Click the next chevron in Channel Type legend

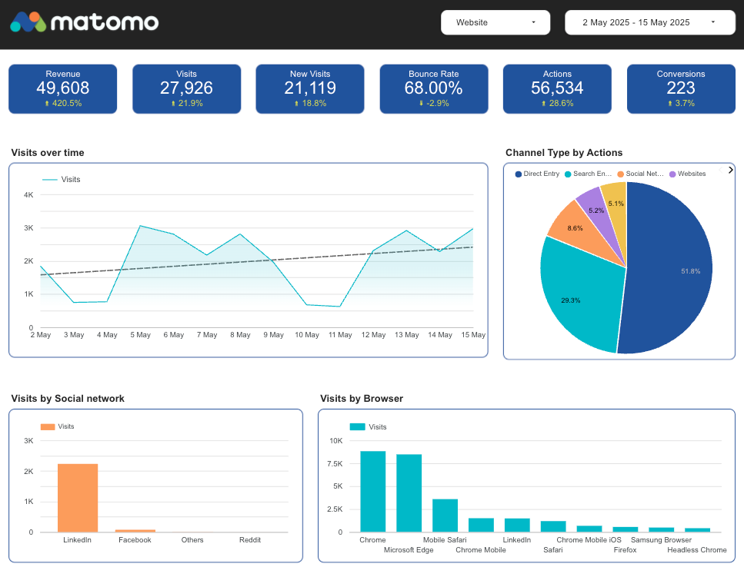point(729,170)
